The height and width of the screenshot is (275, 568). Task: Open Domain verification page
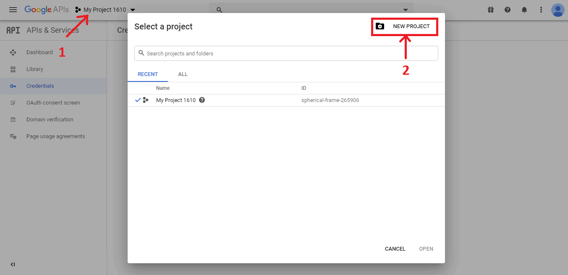click(50, 120)
